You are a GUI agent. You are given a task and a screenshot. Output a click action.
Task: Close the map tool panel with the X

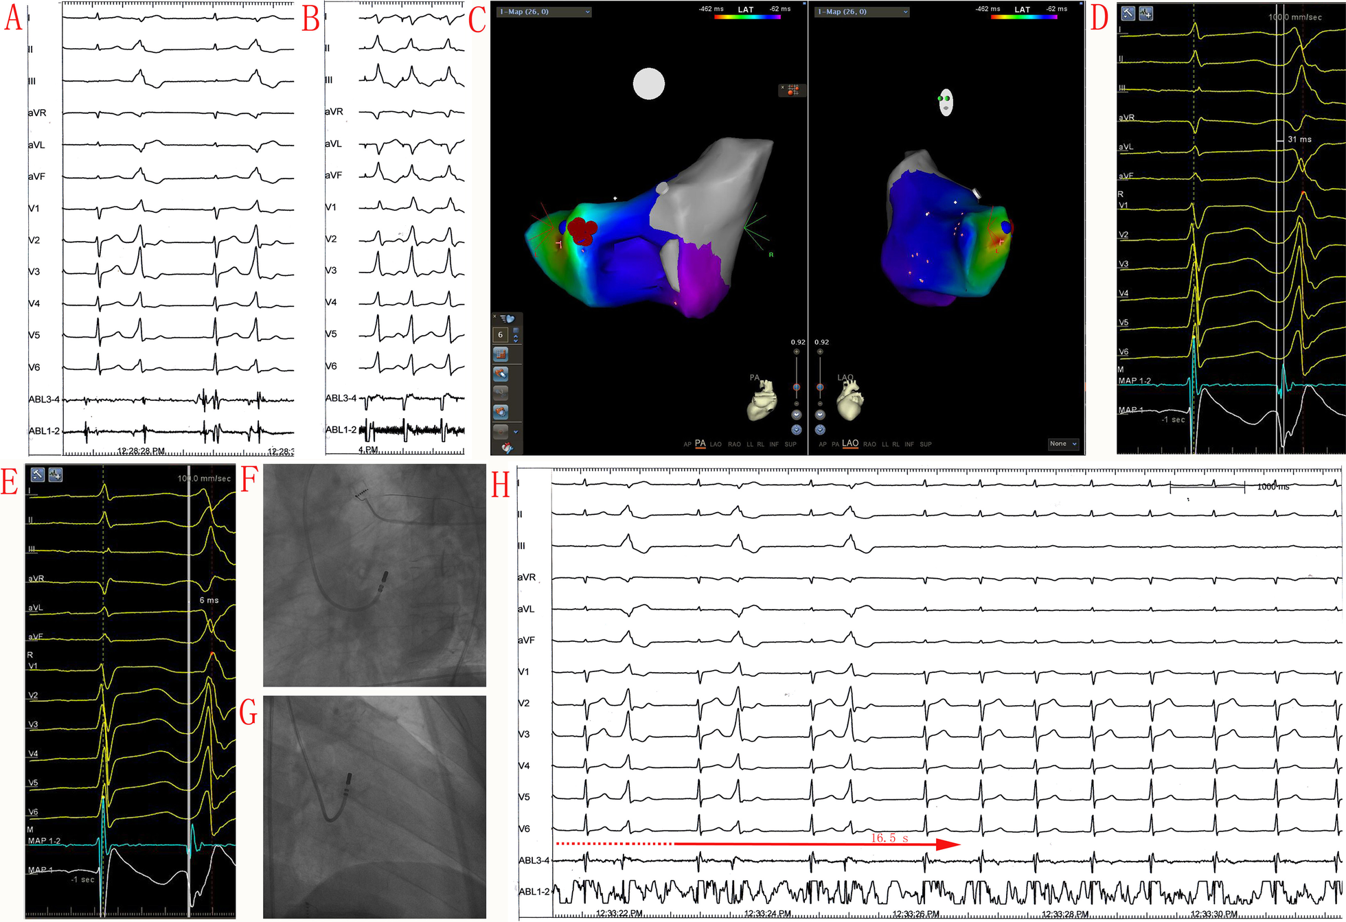tap(495, 316)
